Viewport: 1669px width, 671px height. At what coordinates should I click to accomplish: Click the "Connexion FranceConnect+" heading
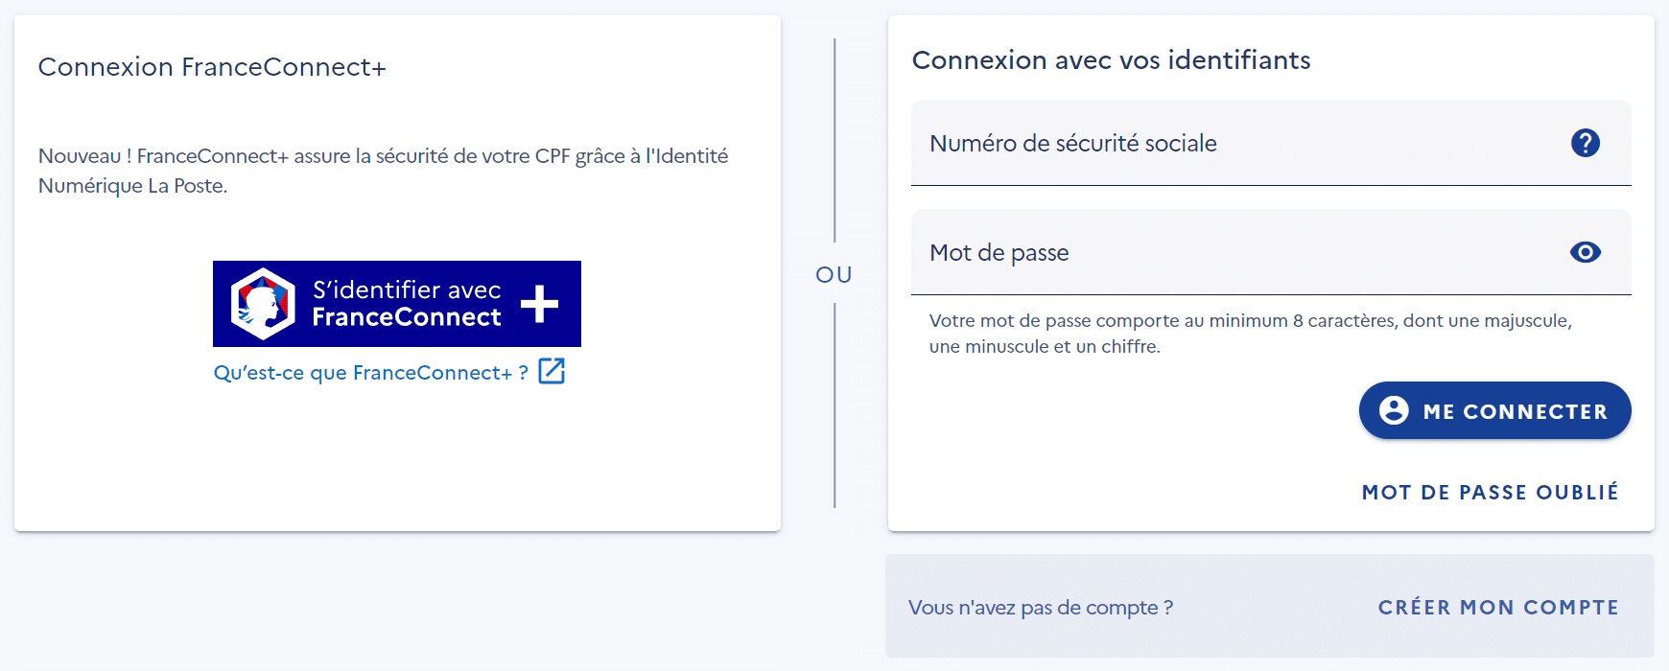click(212, 67)
